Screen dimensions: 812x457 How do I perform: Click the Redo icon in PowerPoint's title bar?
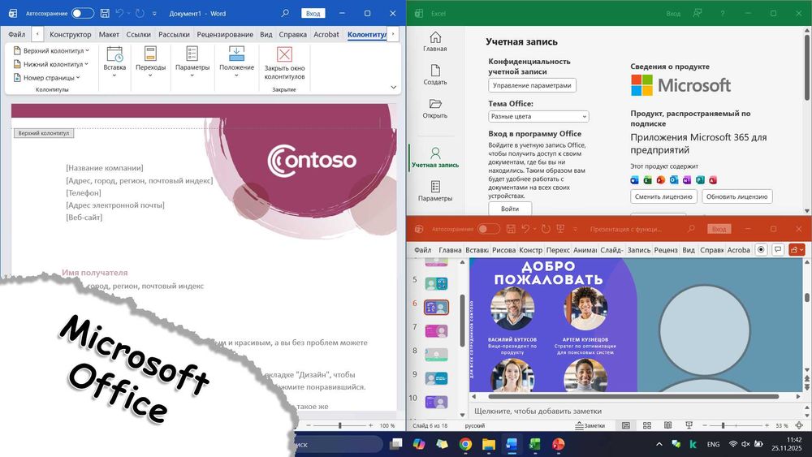point(546,229)
